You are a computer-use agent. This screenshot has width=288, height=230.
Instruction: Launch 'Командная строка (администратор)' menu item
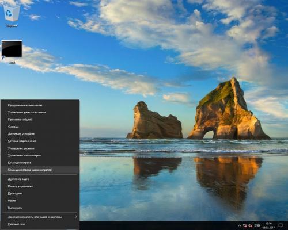(40, 170)
